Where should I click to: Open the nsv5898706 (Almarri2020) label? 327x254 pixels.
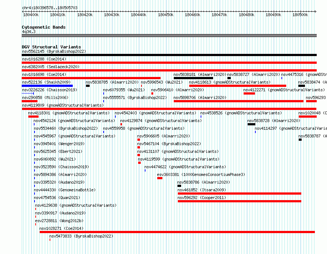click(200, 97)
